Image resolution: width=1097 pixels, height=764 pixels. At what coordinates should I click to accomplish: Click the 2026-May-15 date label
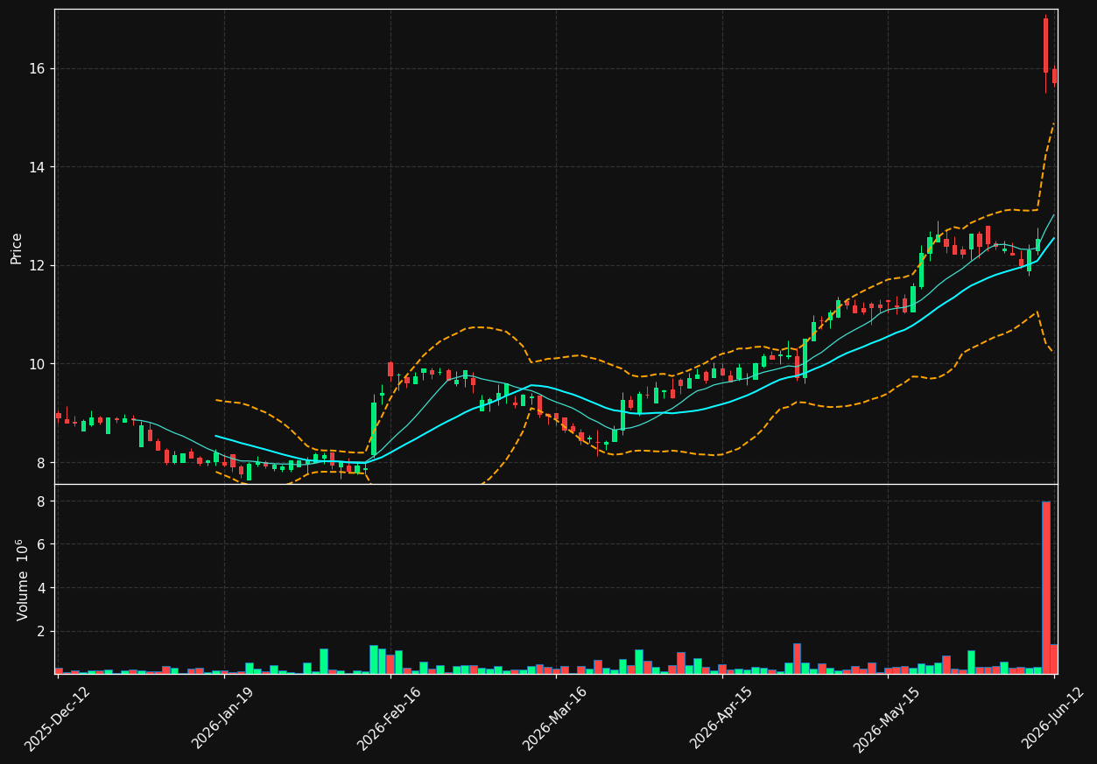click(x=887, y=718)
